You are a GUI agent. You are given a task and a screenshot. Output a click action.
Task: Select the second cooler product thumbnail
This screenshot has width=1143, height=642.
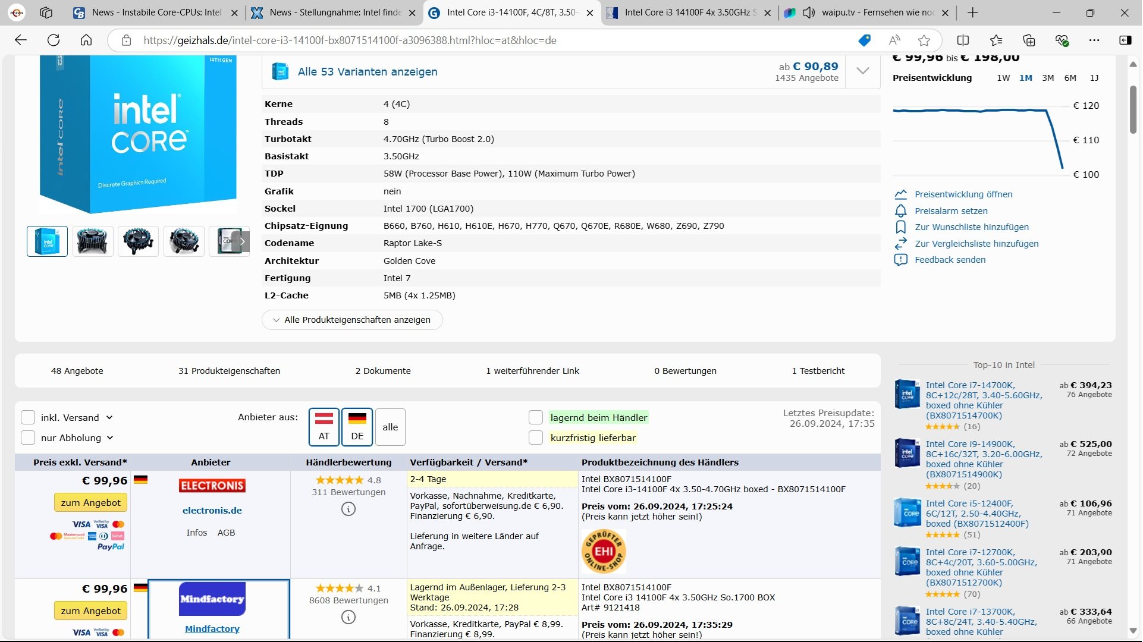point(138,241)
